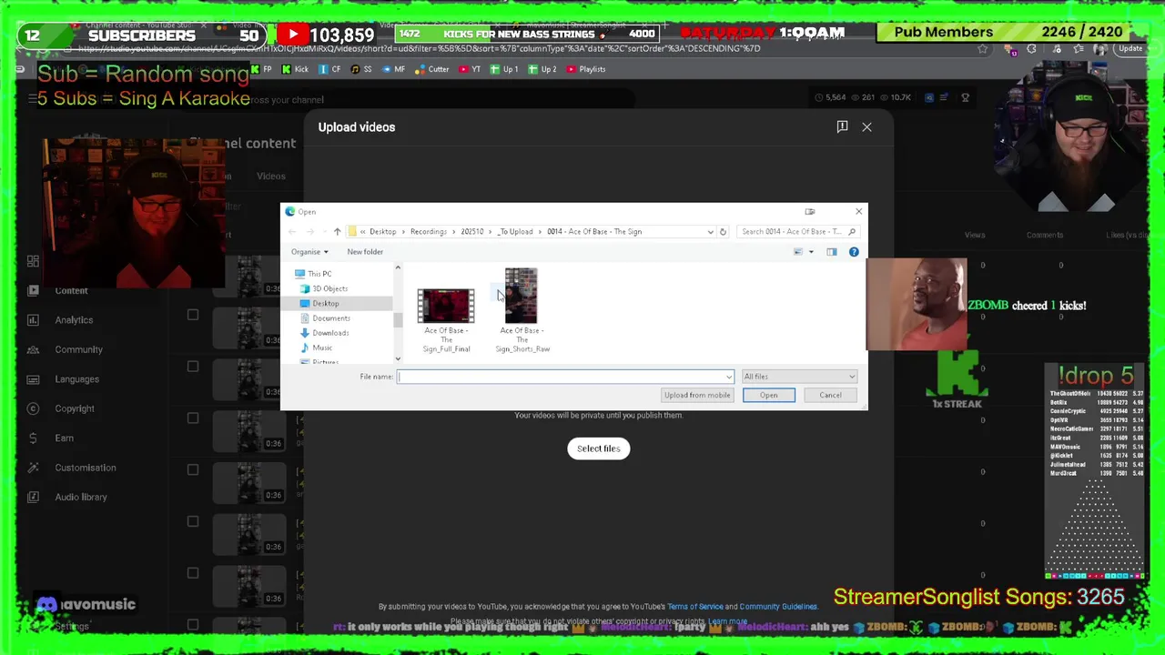The image size is (1165, 655).
Task: Select This PC in the folder tree
Action: (311, 274)
